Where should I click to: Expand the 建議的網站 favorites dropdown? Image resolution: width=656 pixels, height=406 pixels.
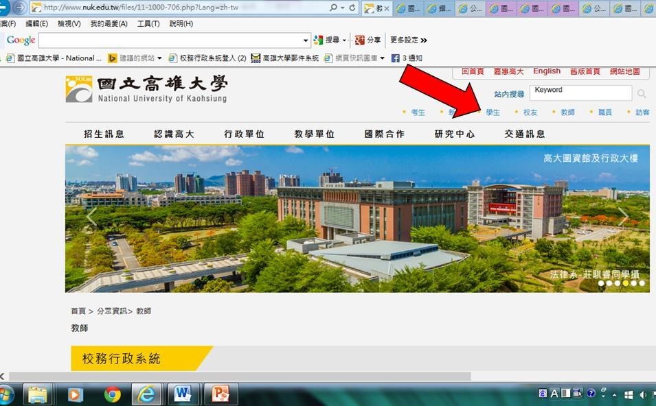click(160, 58)
